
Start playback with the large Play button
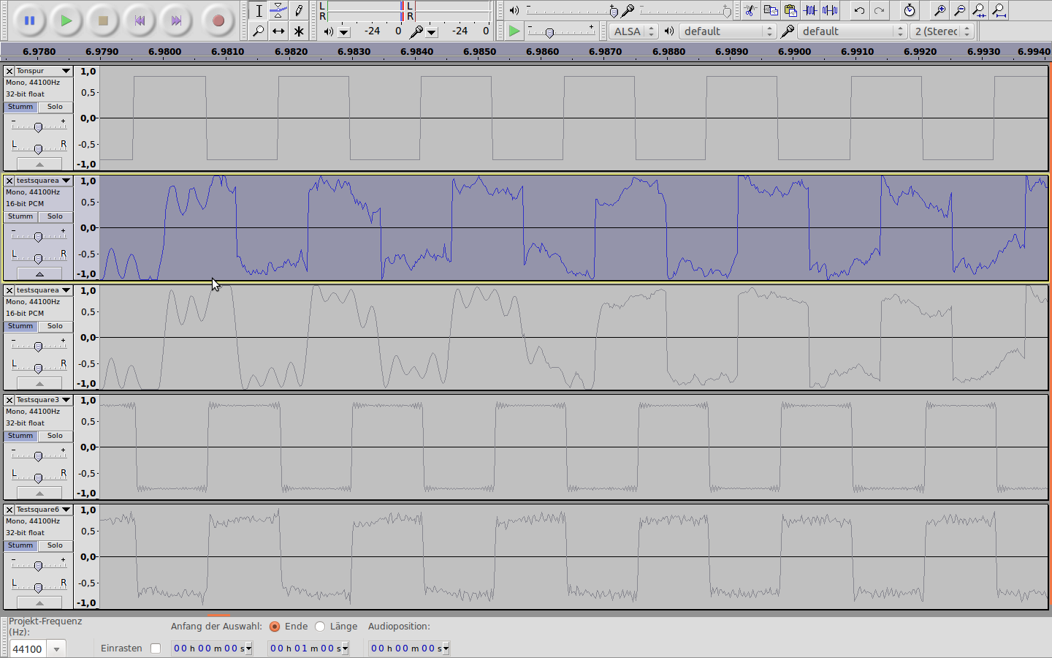coord(66,20)
